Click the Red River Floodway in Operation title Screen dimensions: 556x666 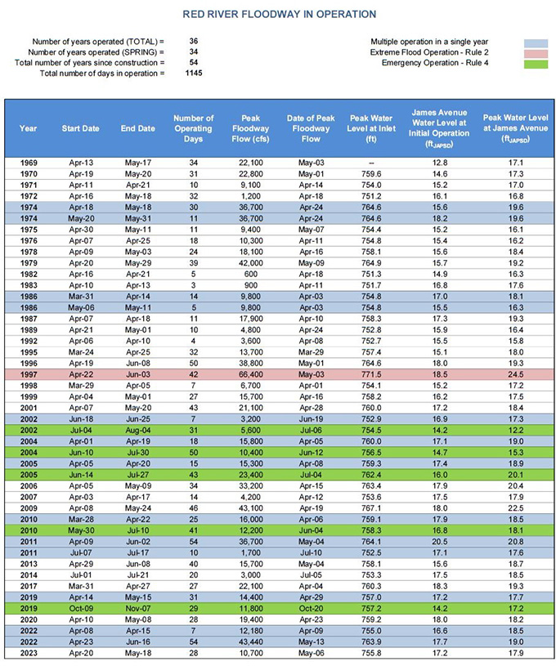click(280, 15)
